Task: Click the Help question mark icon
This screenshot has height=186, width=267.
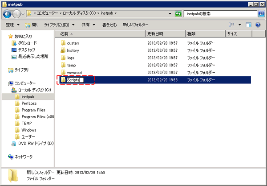Action: [x=258, y=25]
